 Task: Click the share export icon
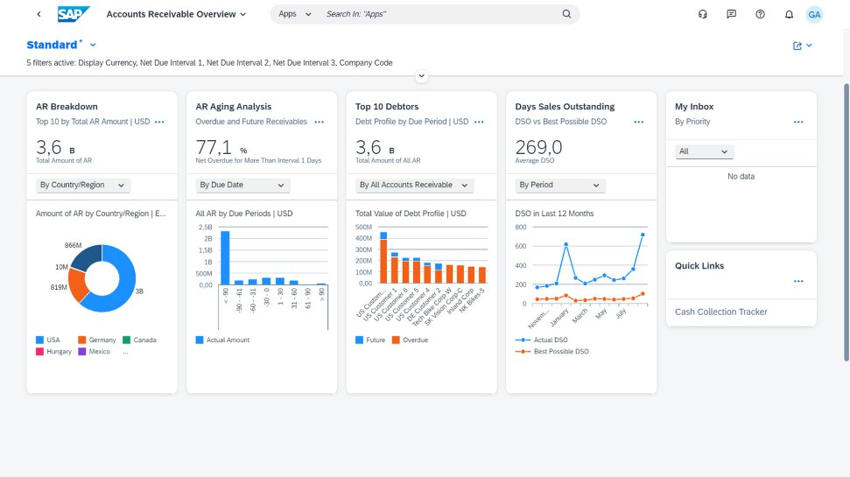(x=802, y=46)
